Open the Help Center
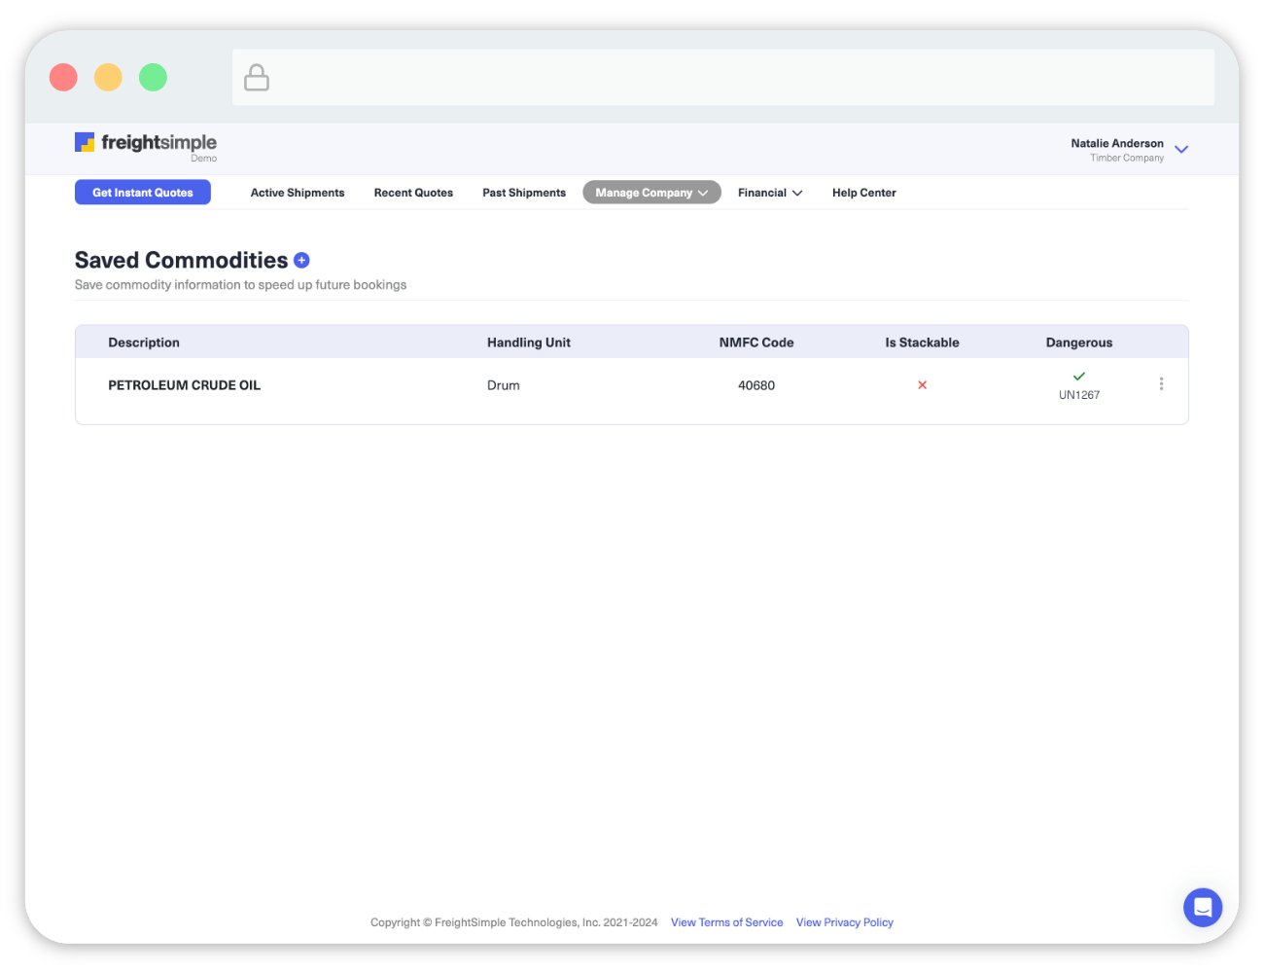This screenshot has height=973, width=1264. (x=863, y=193)
